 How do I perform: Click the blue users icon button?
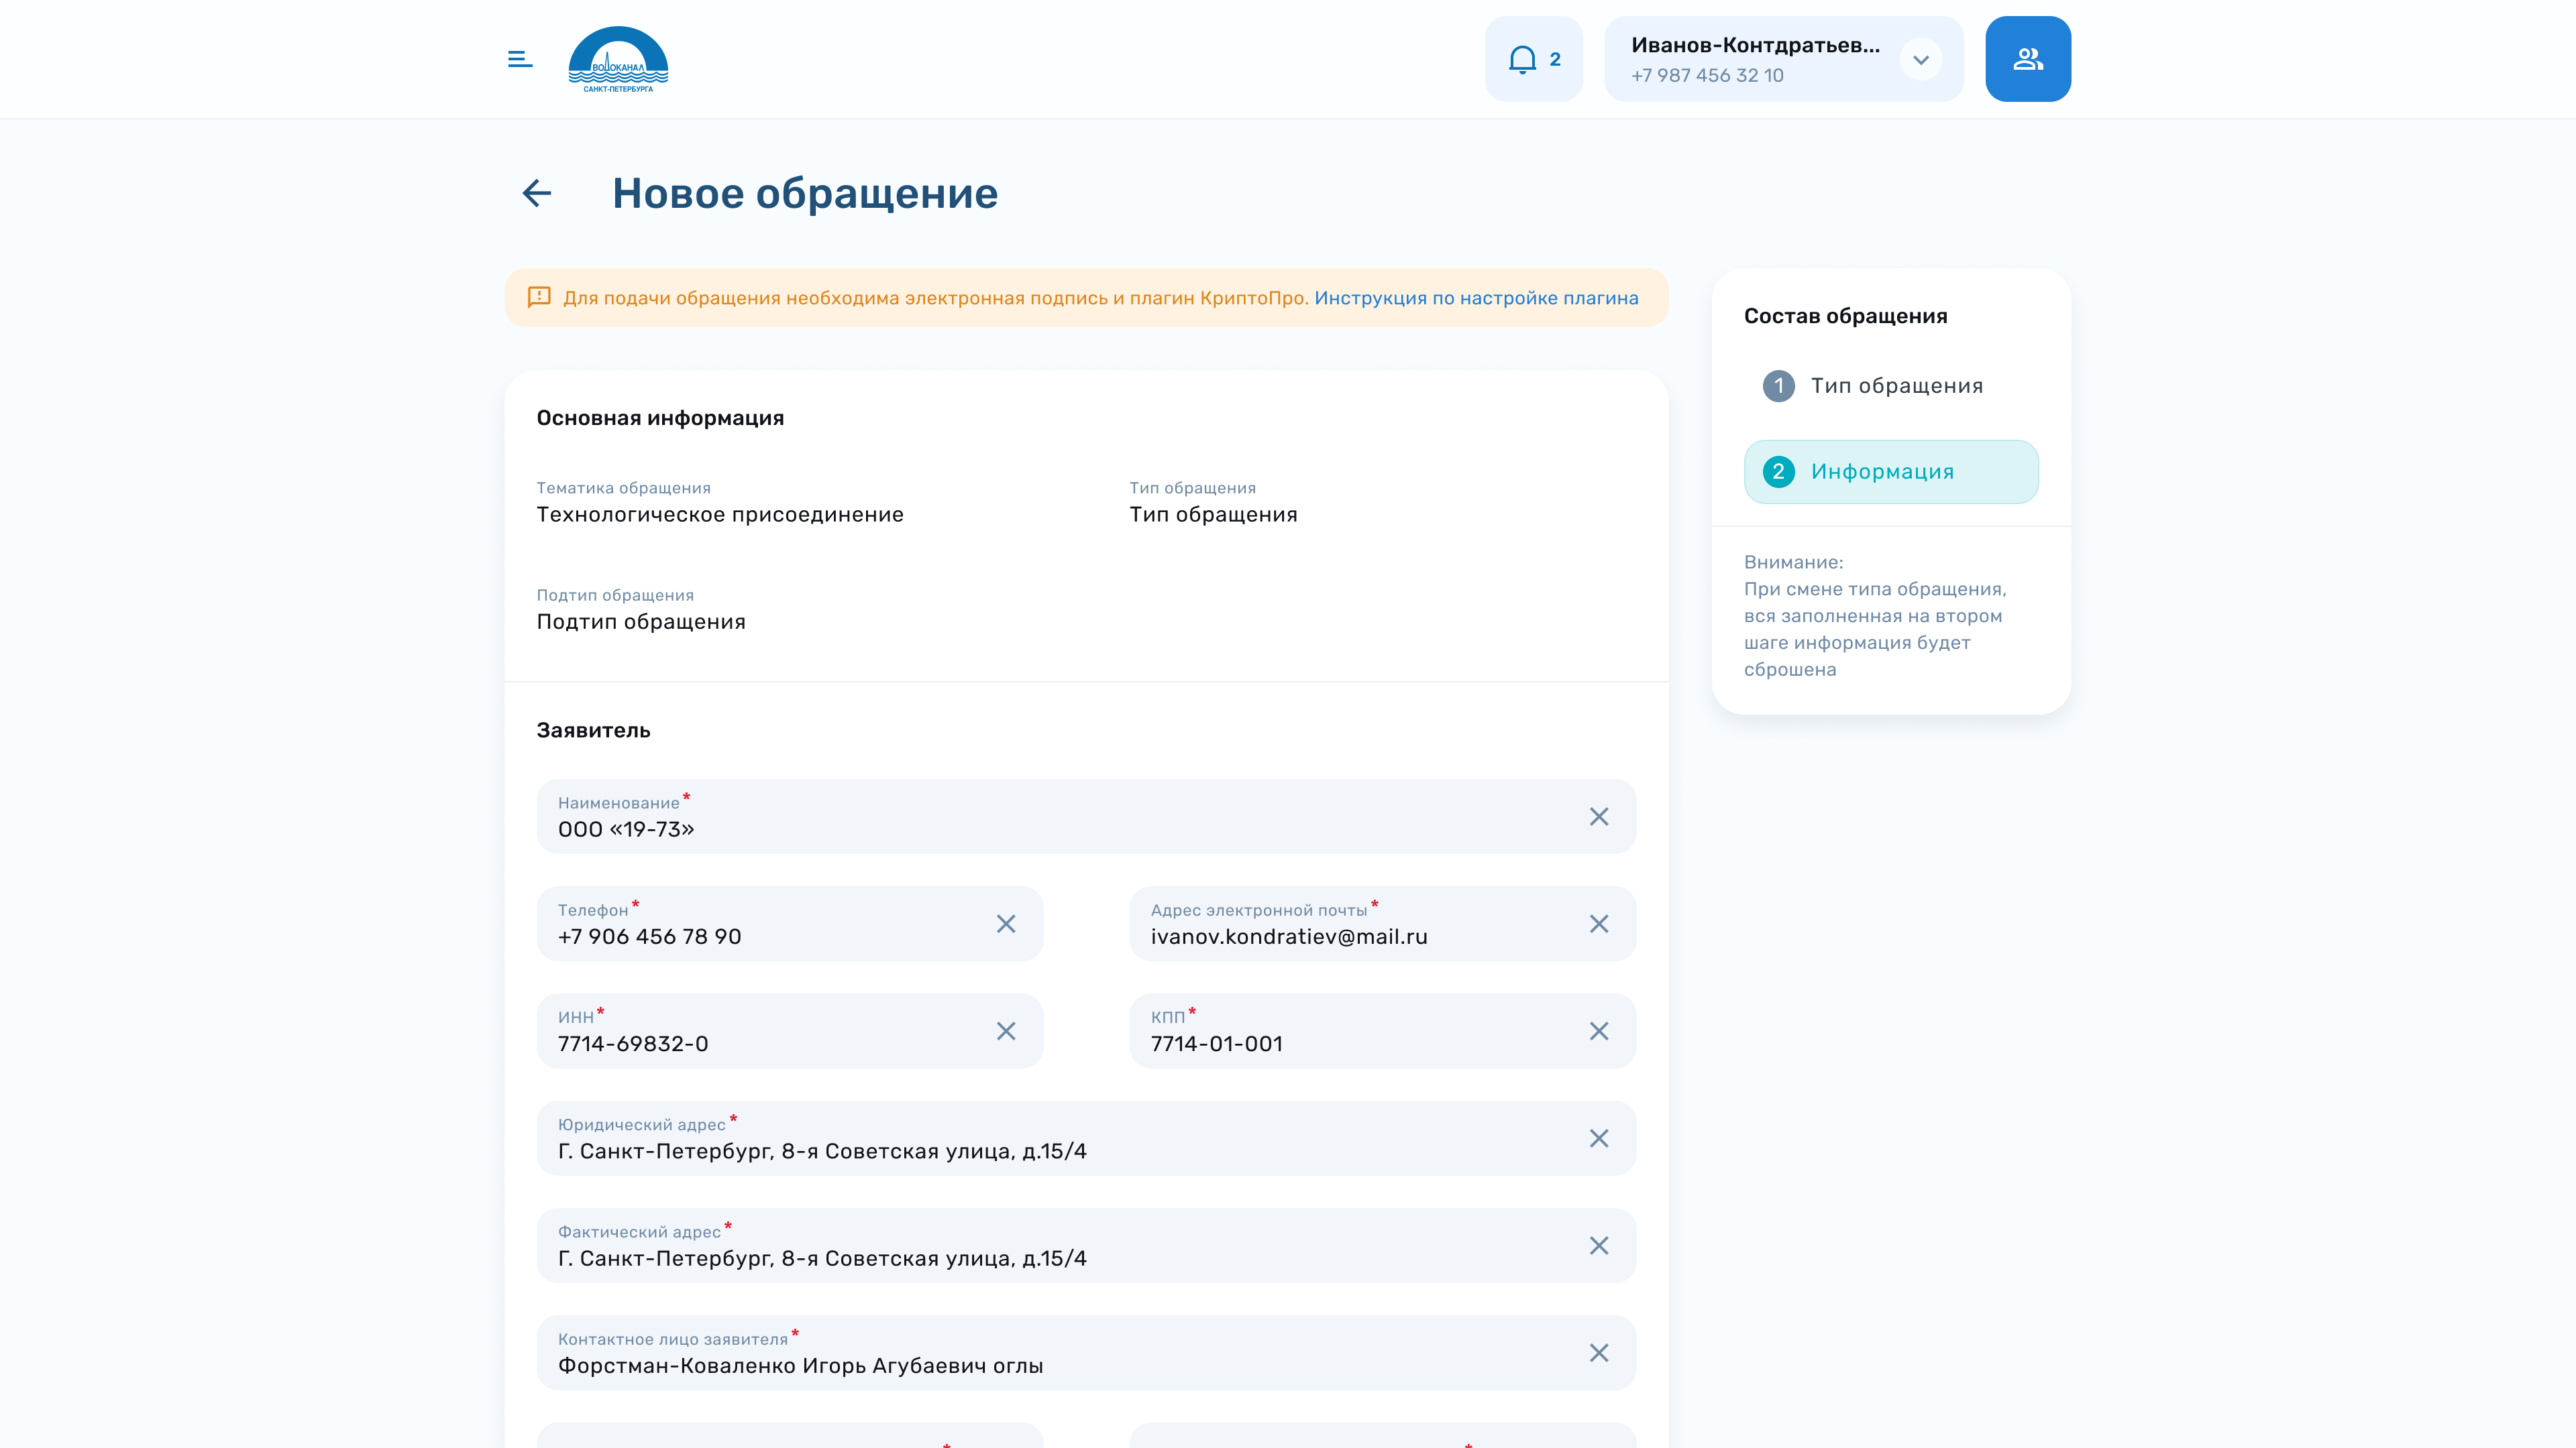(2027, 59)
